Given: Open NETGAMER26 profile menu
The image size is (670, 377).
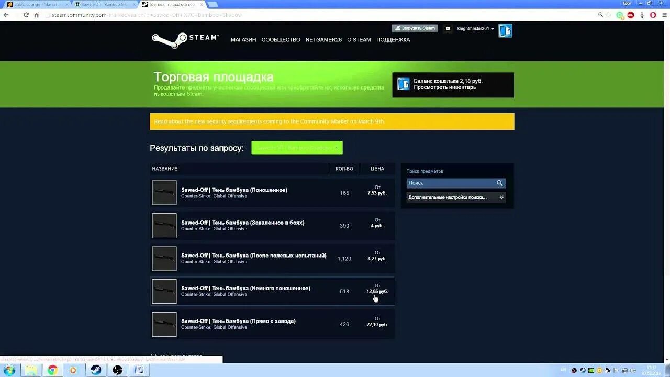Looking at the screenshot, I should 323,40.
